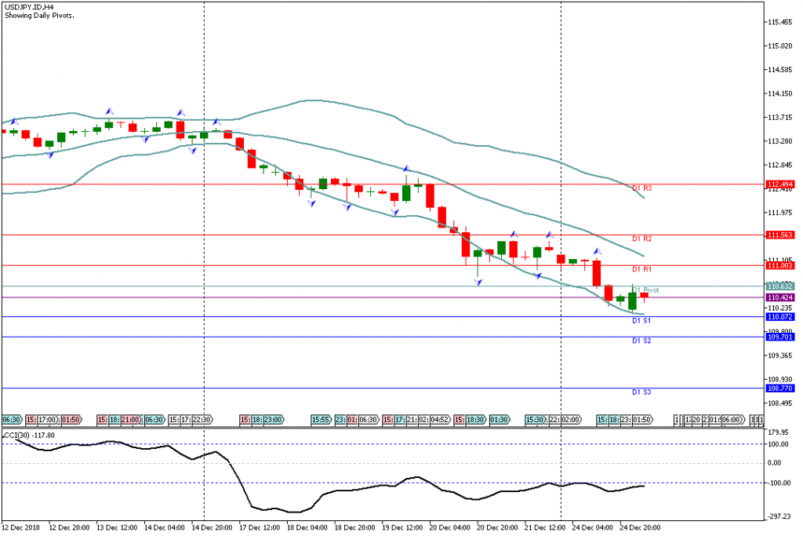This screenshot has height=536, width=803.
Task: Click the D1 S3 support label
Action: pyautogui.click(x=641, y=392)
